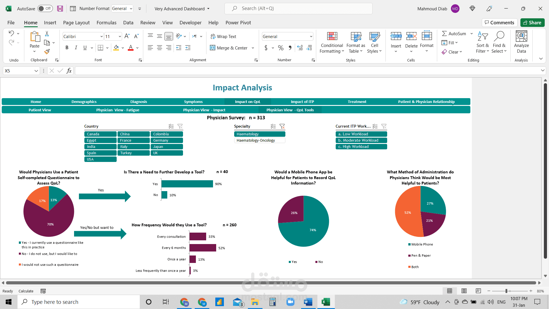
Task: Toggle the AutoSave switch
Action: (x=45, y=9)
